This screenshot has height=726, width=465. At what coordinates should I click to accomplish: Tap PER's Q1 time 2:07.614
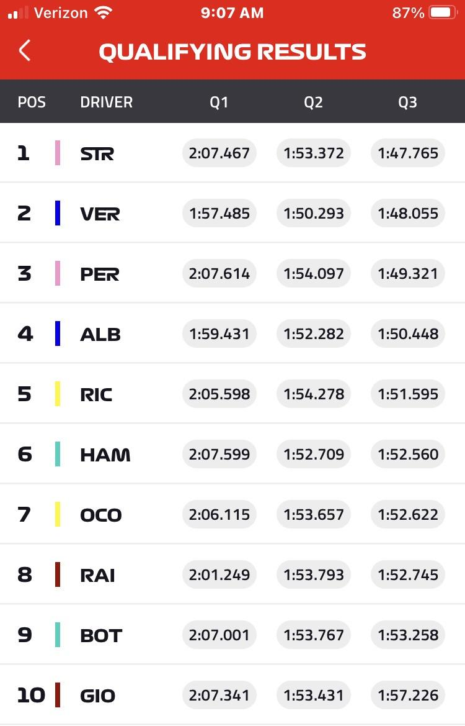coord(219,273)
